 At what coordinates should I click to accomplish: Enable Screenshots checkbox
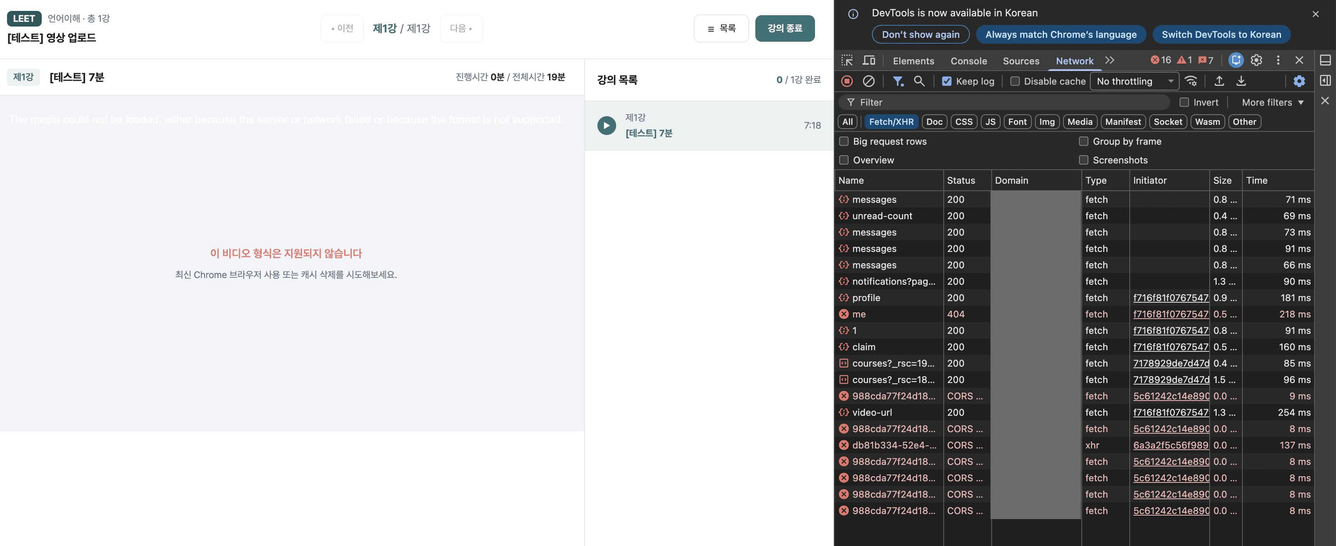(1083, 160)
